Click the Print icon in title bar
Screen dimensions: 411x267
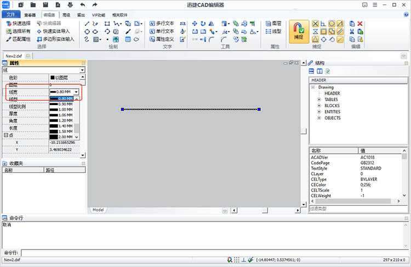tap(70, 5)
